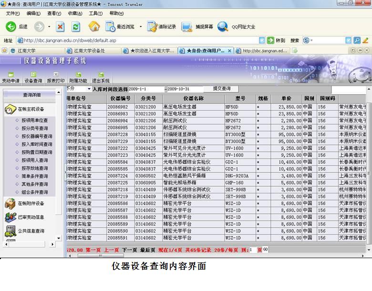The height and width of the screenshot is (291, 372).
Task: Open the address bar URL dropdown
Action: coord(261,40)
